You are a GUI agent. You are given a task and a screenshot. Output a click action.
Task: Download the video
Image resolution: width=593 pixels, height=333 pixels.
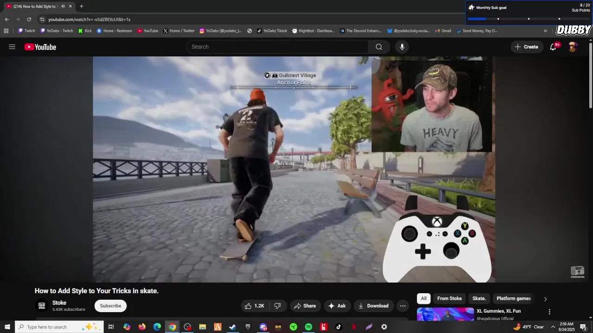(x=373, y=306)
